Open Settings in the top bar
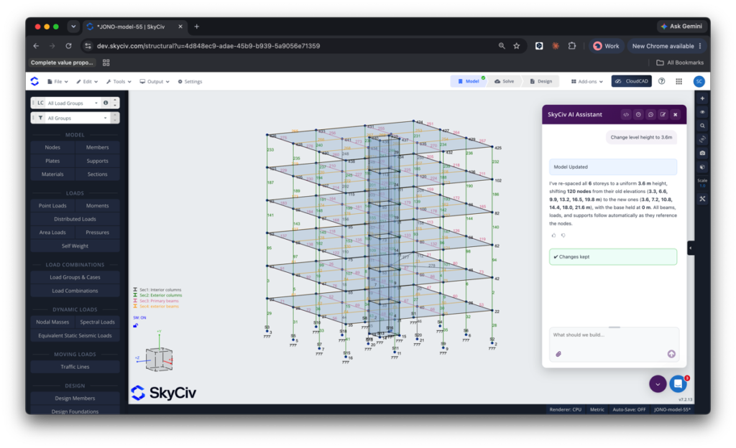The height and width of the screenshot is (448, 736). (190, 82)
